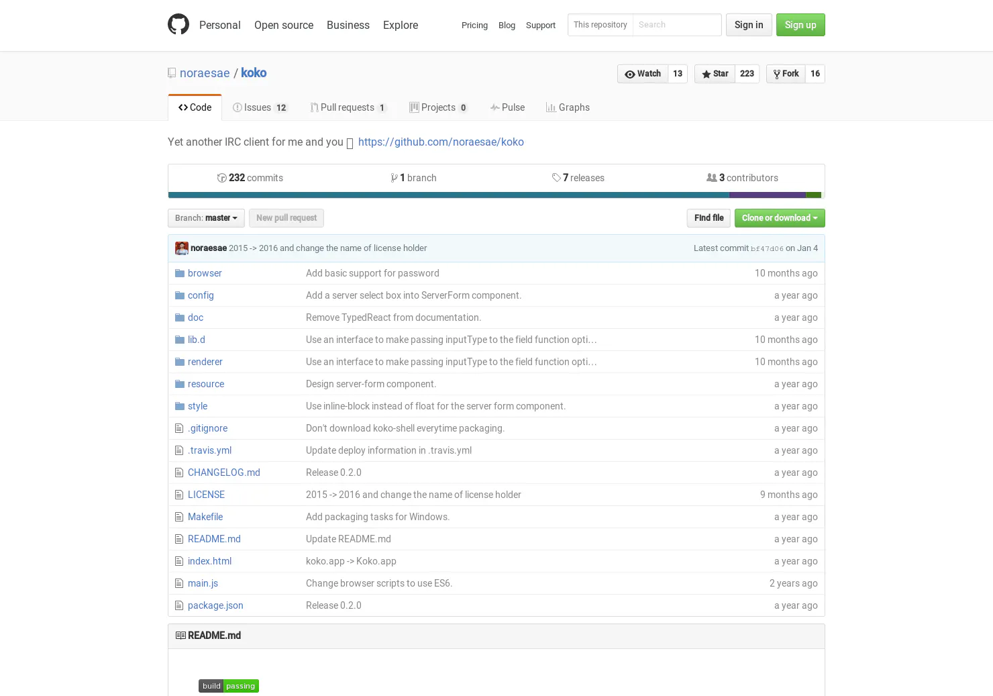Click the commits history clock icon

tap(221, 178)
